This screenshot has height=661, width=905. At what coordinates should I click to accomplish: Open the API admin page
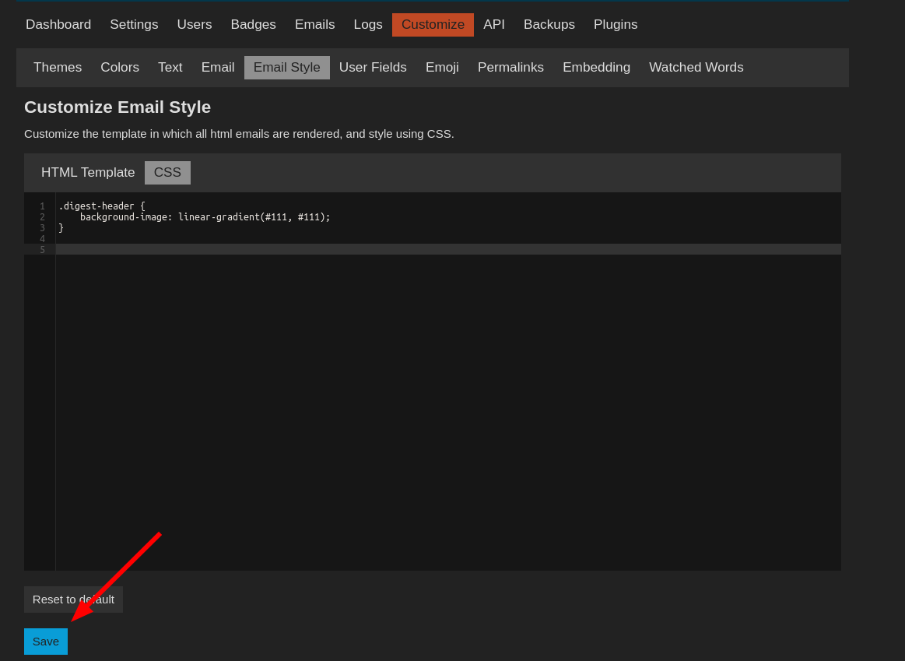(494, 25)
